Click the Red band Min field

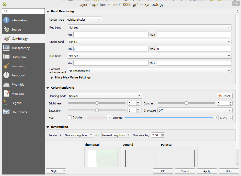[111, 34]
